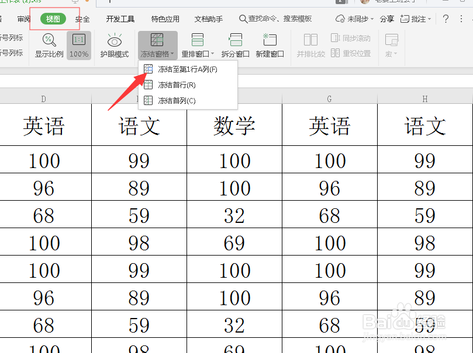473x353 pixels.
Task: Click the 英语 cell in column D
Action: click(45, 125)
